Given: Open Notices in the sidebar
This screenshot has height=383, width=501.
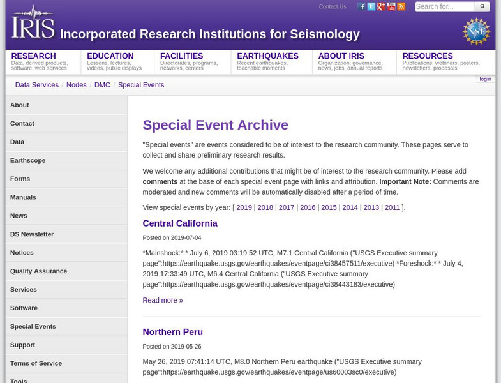Looking at the screenshot, I should click(x=66, y=253).
